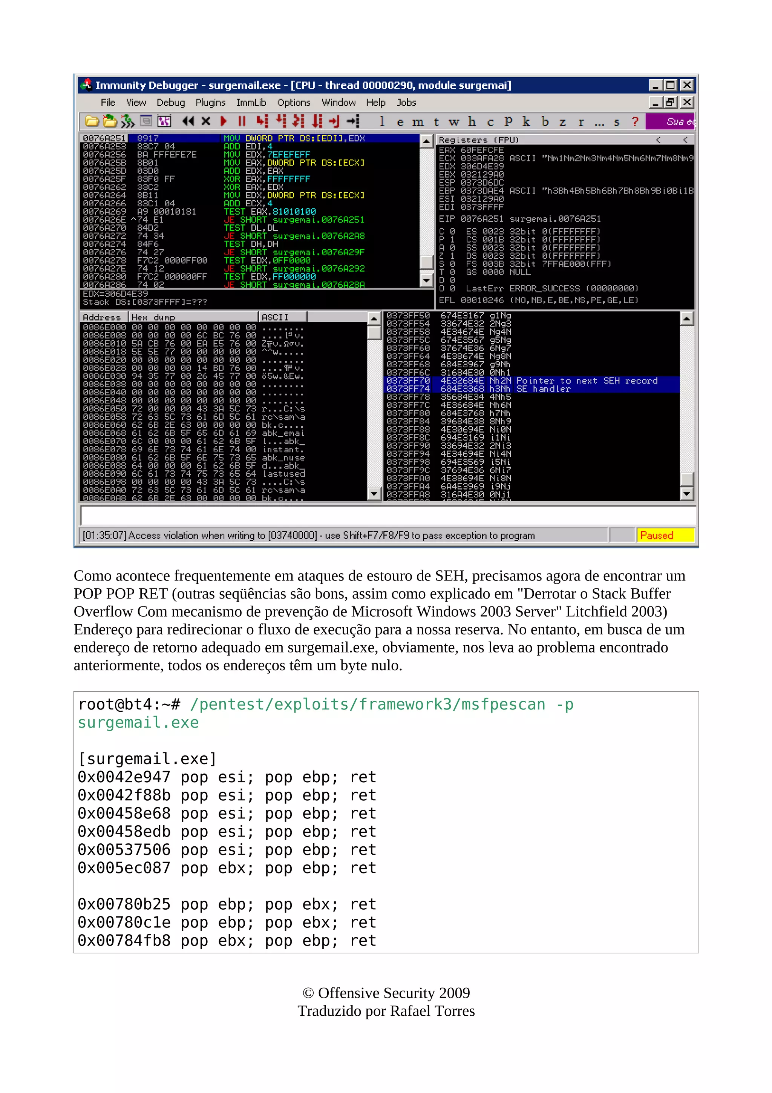Show breakpoints with 'b' button

pos(545,121)
